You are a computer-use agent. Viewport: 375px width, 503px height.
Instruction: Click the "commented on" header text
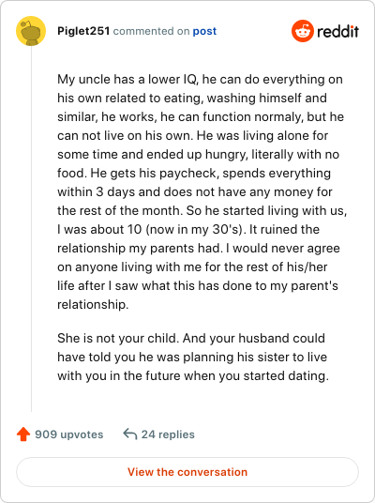pos(151,31)
